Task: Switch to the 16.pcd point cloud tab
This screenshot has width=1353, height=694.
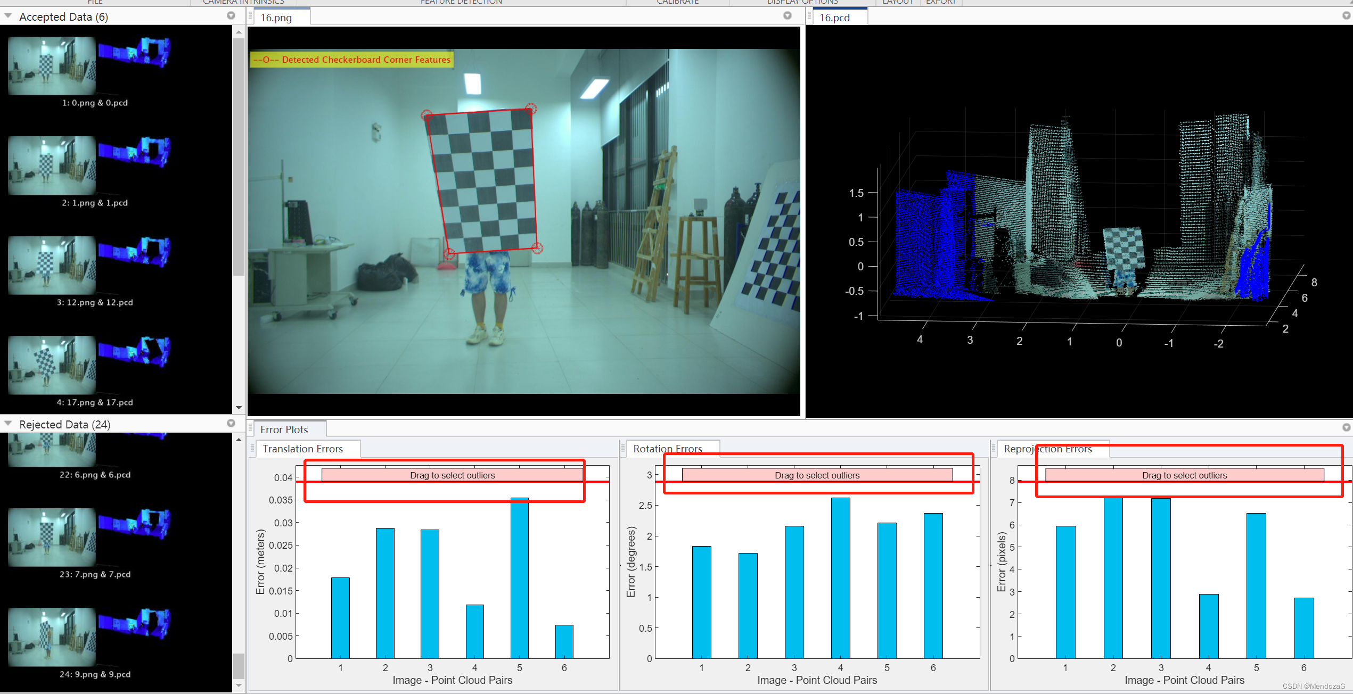Action: point(834,18)
